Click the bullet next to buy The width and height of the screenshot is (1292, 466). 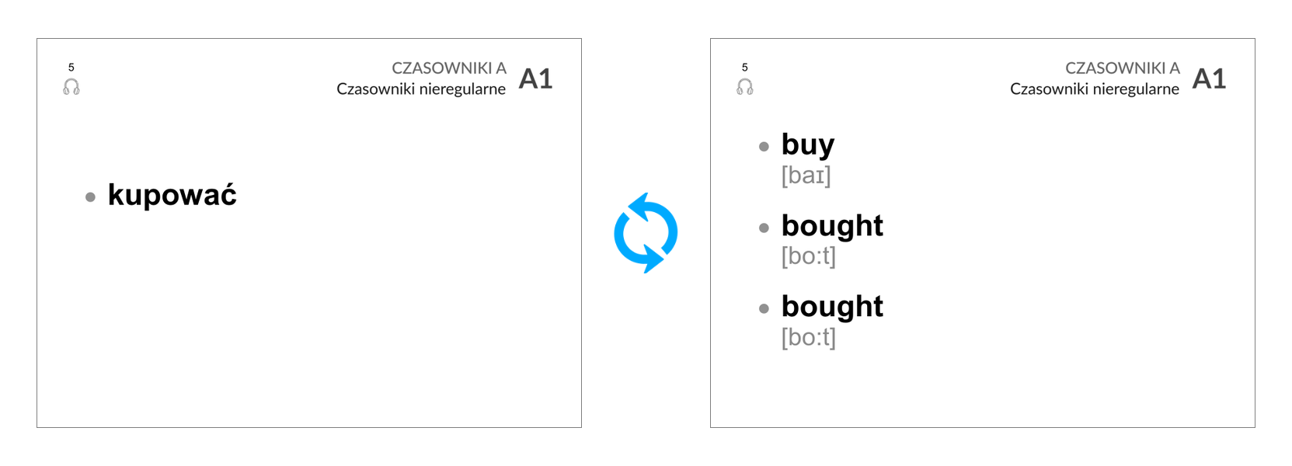[764, 146]
